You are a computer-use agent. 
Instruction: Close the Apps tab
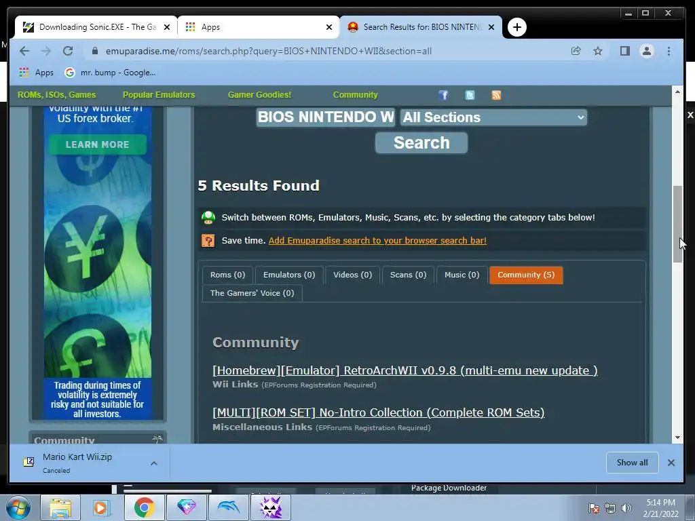point(329,27)
